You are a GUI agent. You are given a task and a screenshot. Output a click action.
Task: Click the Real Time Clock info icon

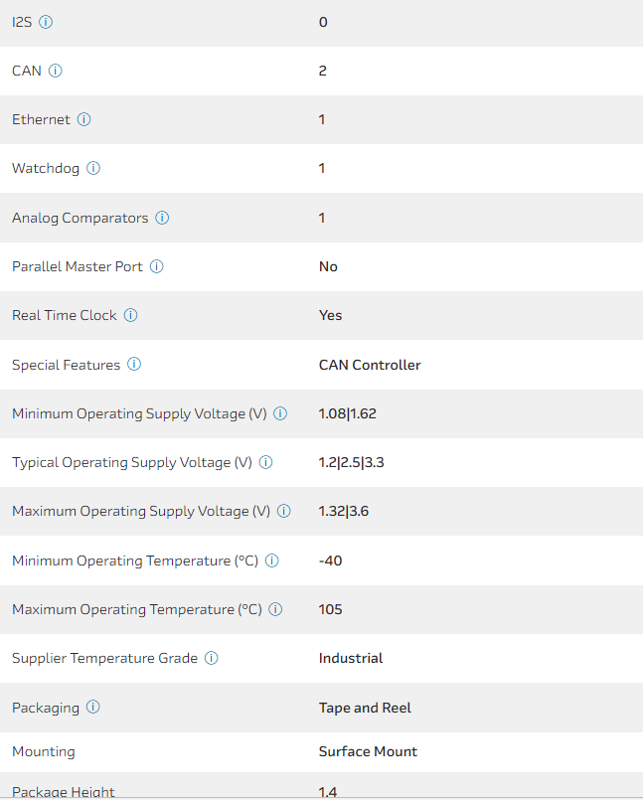point(131,315)
